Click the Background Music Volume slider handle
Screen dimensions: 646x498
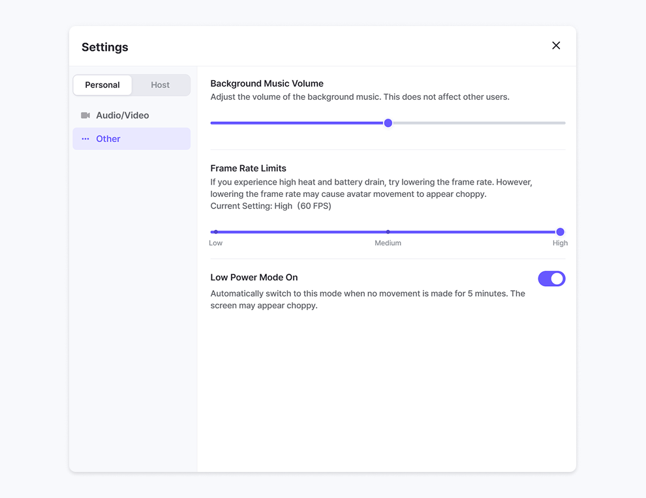pos(388,123)
